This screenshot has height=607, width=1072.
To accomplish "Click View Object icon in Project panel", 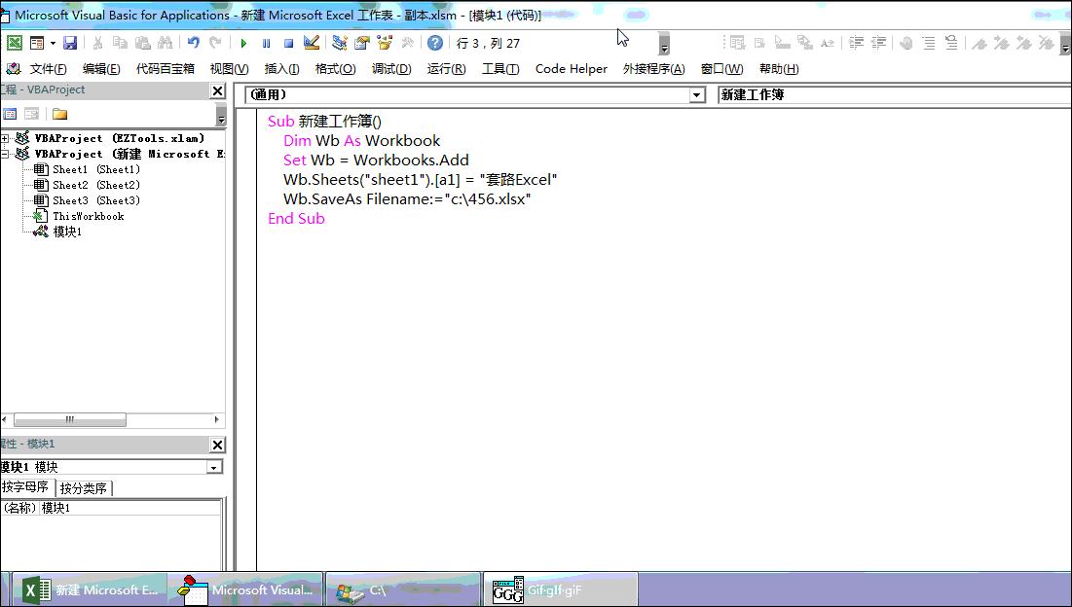I will pyautogui.click(x=31, y=114).
